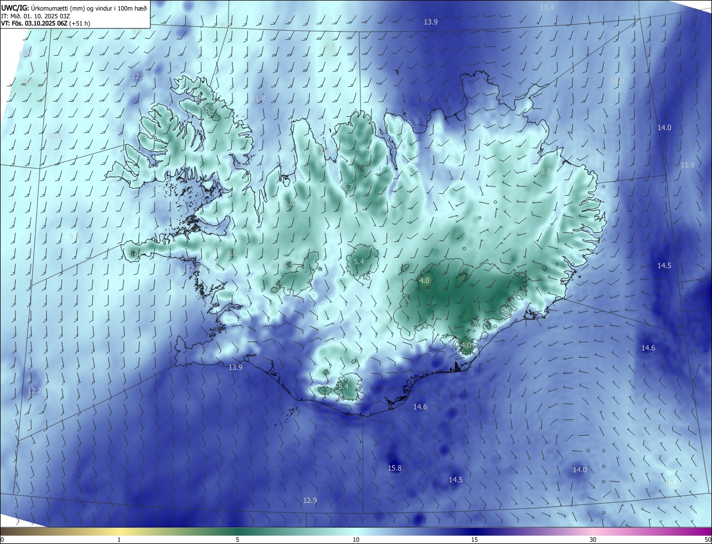Click the yellow section of the colorbar
Image resolution: width=712 pixels, height=544 pixels.
point(120,531)
